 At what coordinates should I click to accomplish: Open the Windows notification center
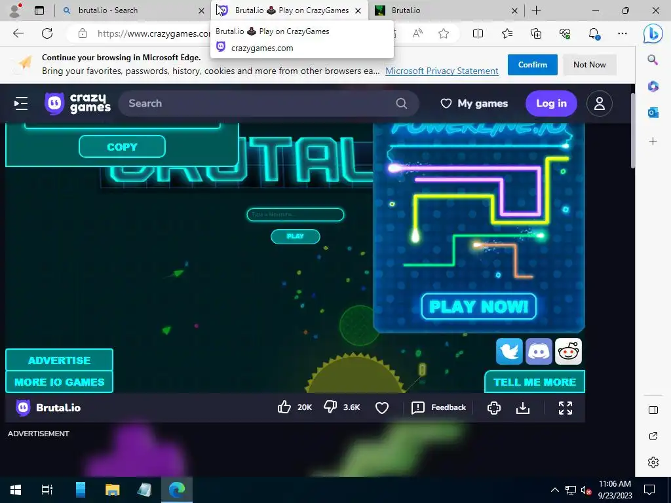(649, 490)
